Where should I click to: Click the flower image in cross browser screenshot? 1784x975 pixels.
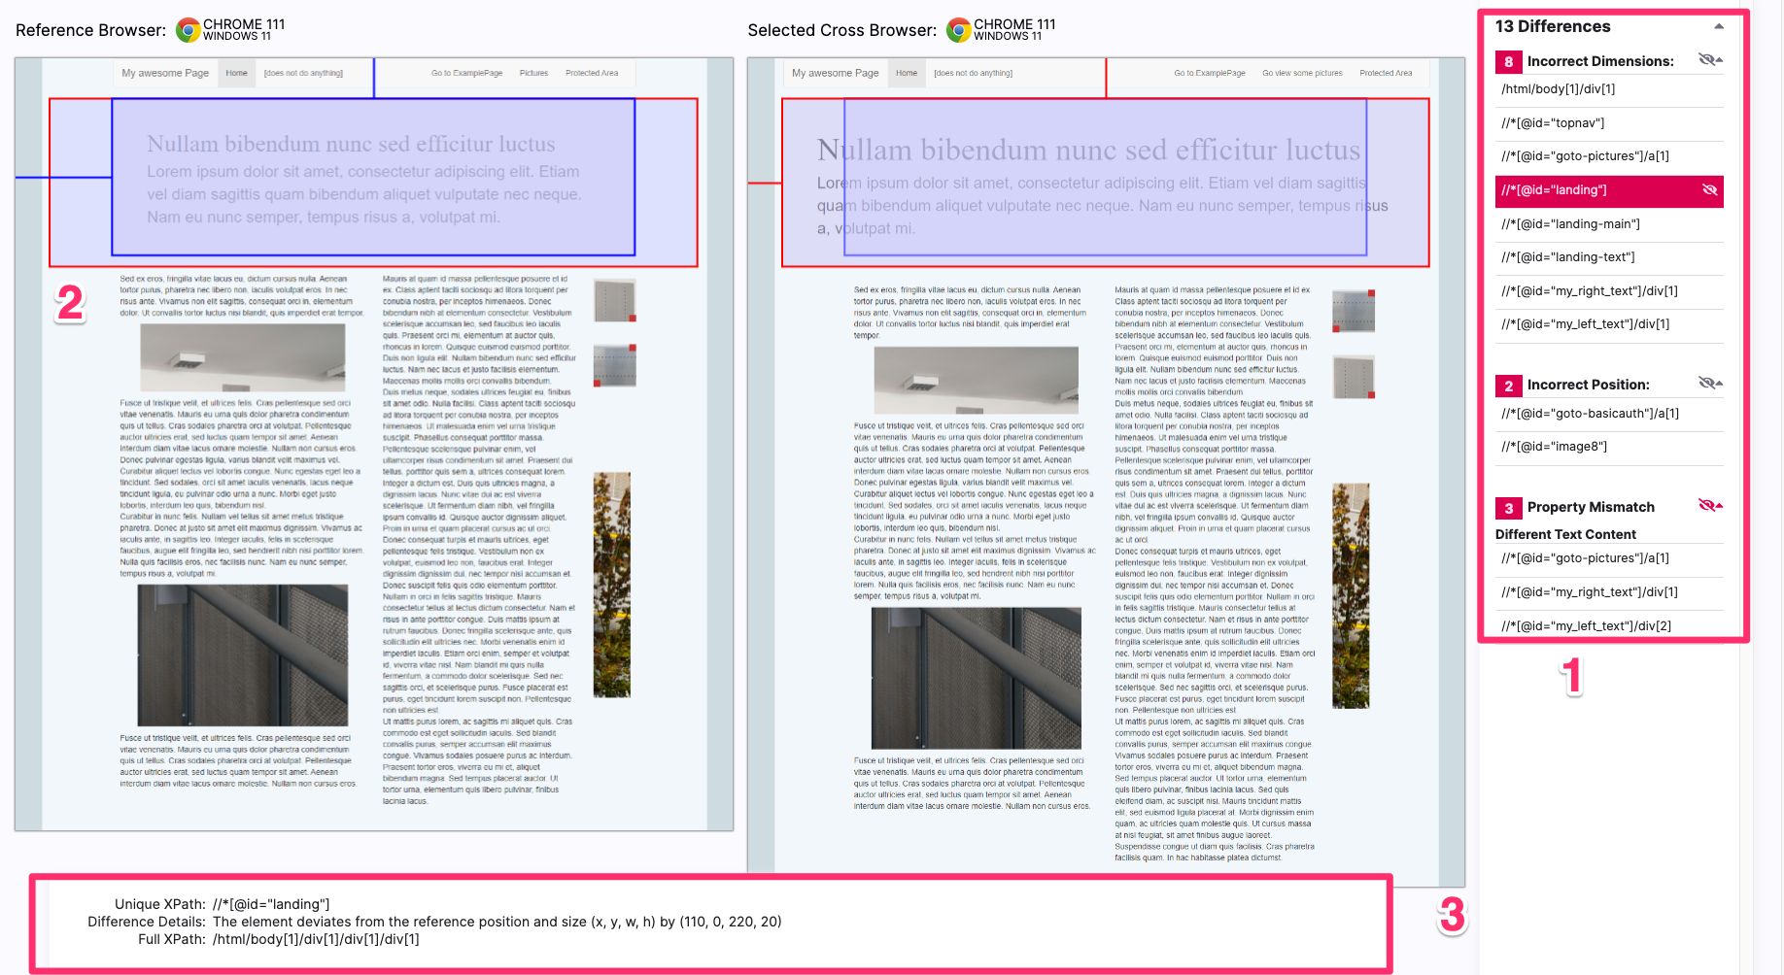click(1351, 595)
